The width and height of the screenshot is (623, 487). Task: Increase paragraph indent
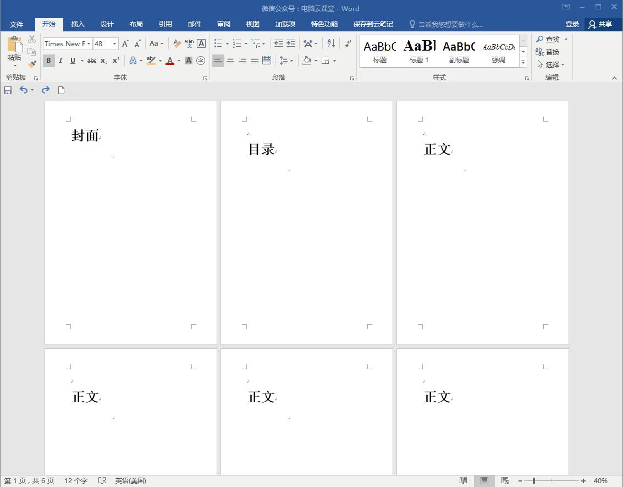[291, 43]
